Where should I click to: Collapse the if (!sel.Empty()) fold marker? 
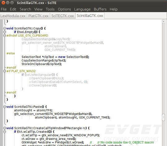point(4,32)
